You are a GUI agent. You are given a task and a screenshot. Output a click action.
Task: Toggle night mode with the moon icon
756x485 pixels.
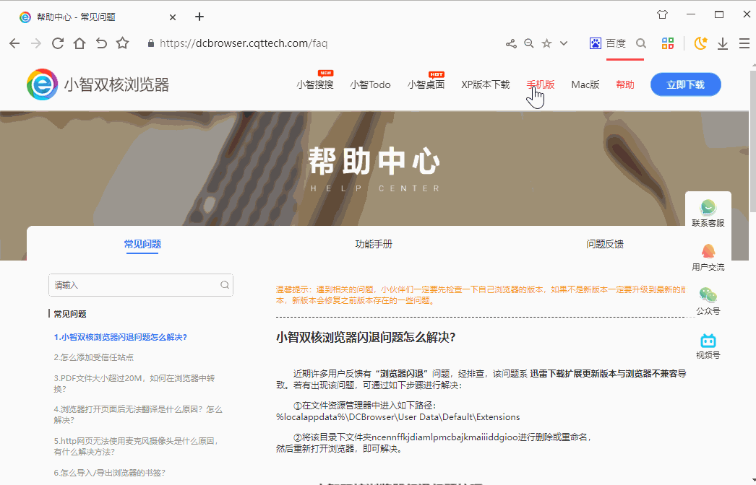tap(700, 43)
